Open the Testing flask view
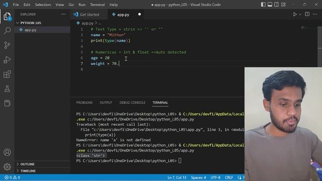Screen dimensions: 322x181 click(7, 88)
